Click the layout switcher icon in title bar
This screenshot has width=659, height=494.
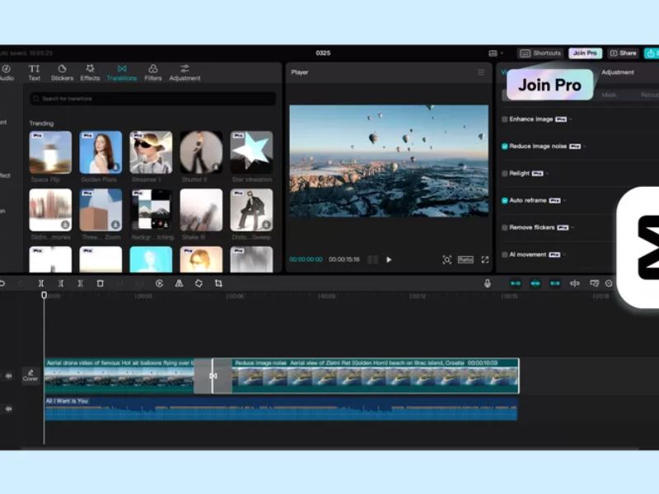tap(493, 54)
